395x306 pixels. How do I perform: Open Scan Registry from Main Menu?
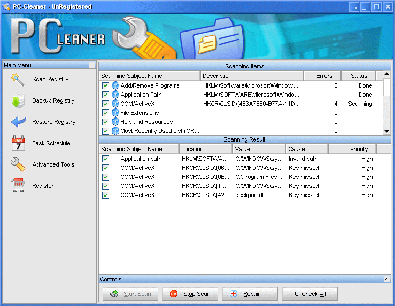click(50, 79)
